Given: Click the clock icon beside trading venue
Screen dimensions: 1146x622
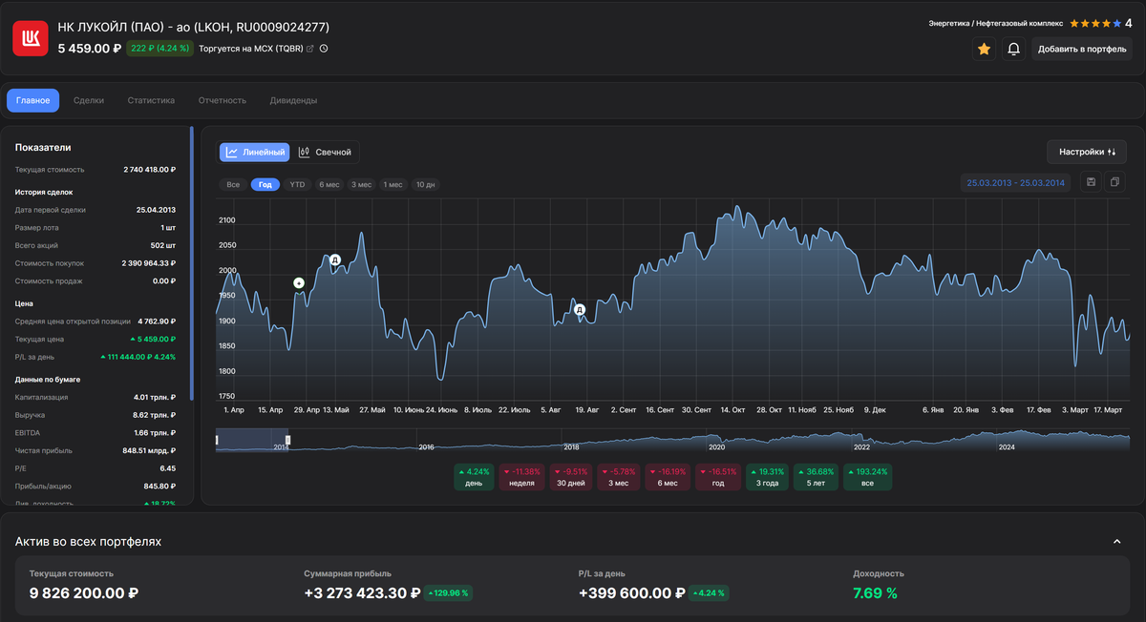Looking at the screenshot, I should click(324, 49).
